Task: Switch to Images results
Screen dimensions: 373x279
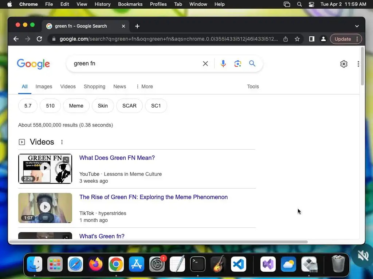Action: point(44,86)
